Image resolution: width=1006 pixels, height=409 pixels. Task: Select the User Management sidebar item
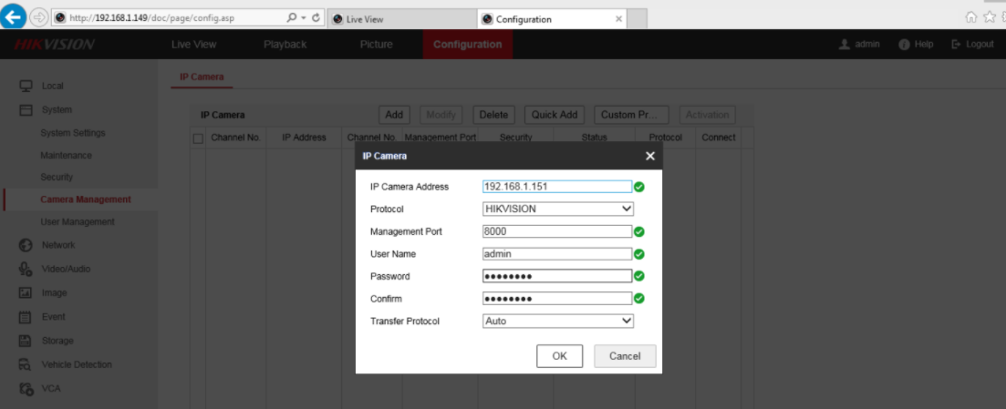click(78, 221)
